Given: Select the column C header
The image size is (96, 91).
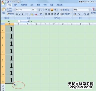Looking at the screenshot, I should point(27,24).
